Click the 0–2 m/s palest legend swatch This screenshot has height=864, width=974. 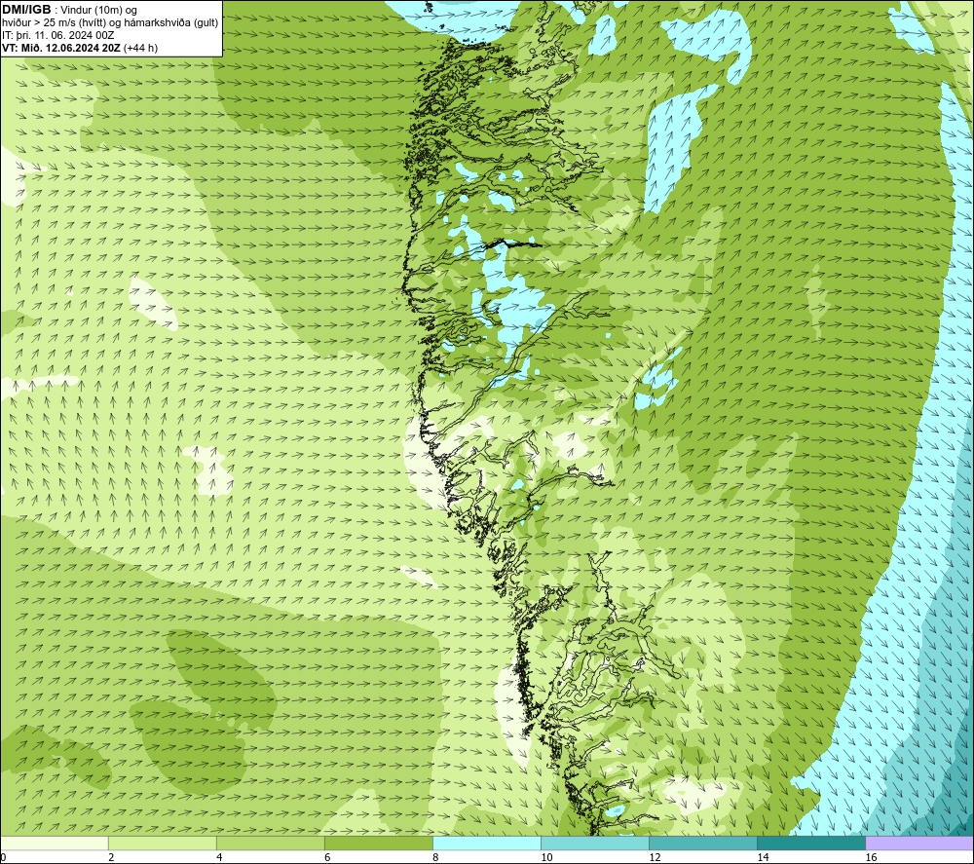click(54, 843)
